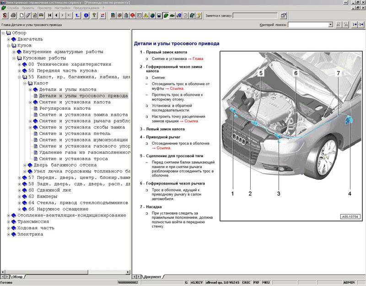The image size is (366, 286).
Task: Click the first binoculars search icon
Action: [x=338, y=25]
